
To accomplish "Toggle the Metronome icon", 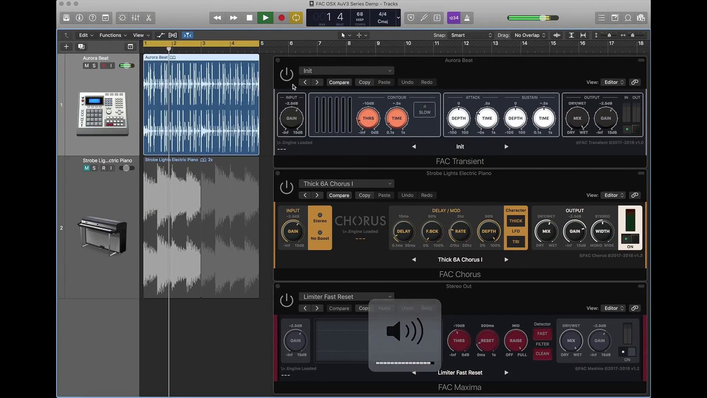I will tap(467, 18).
